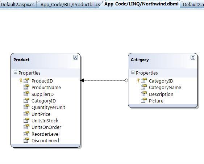Click the primary key icon beside ProductID
The image size is (204, 164).
click(x=21, y=81)
